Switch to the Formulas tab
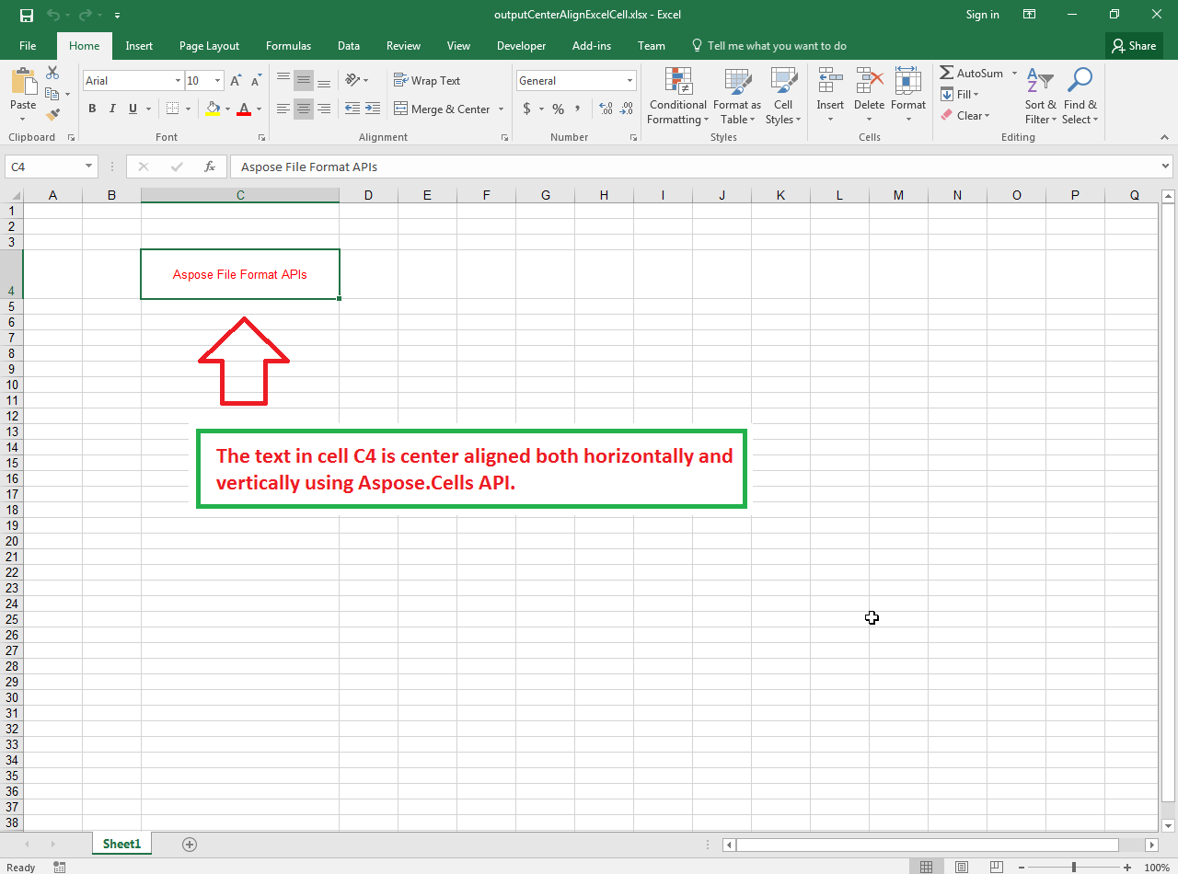The width and height of the screenshot is (1178, 874). pyautogui.click(x=288, y=46)
